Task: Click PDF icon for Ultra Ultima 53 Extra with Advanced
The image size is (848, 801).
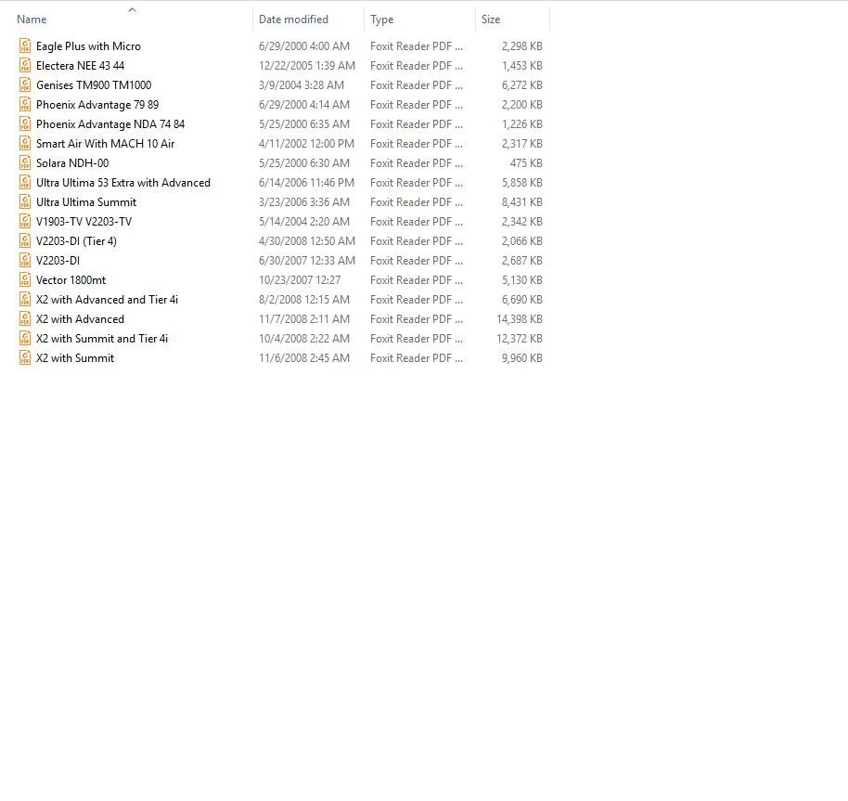Action: (25, 182)
